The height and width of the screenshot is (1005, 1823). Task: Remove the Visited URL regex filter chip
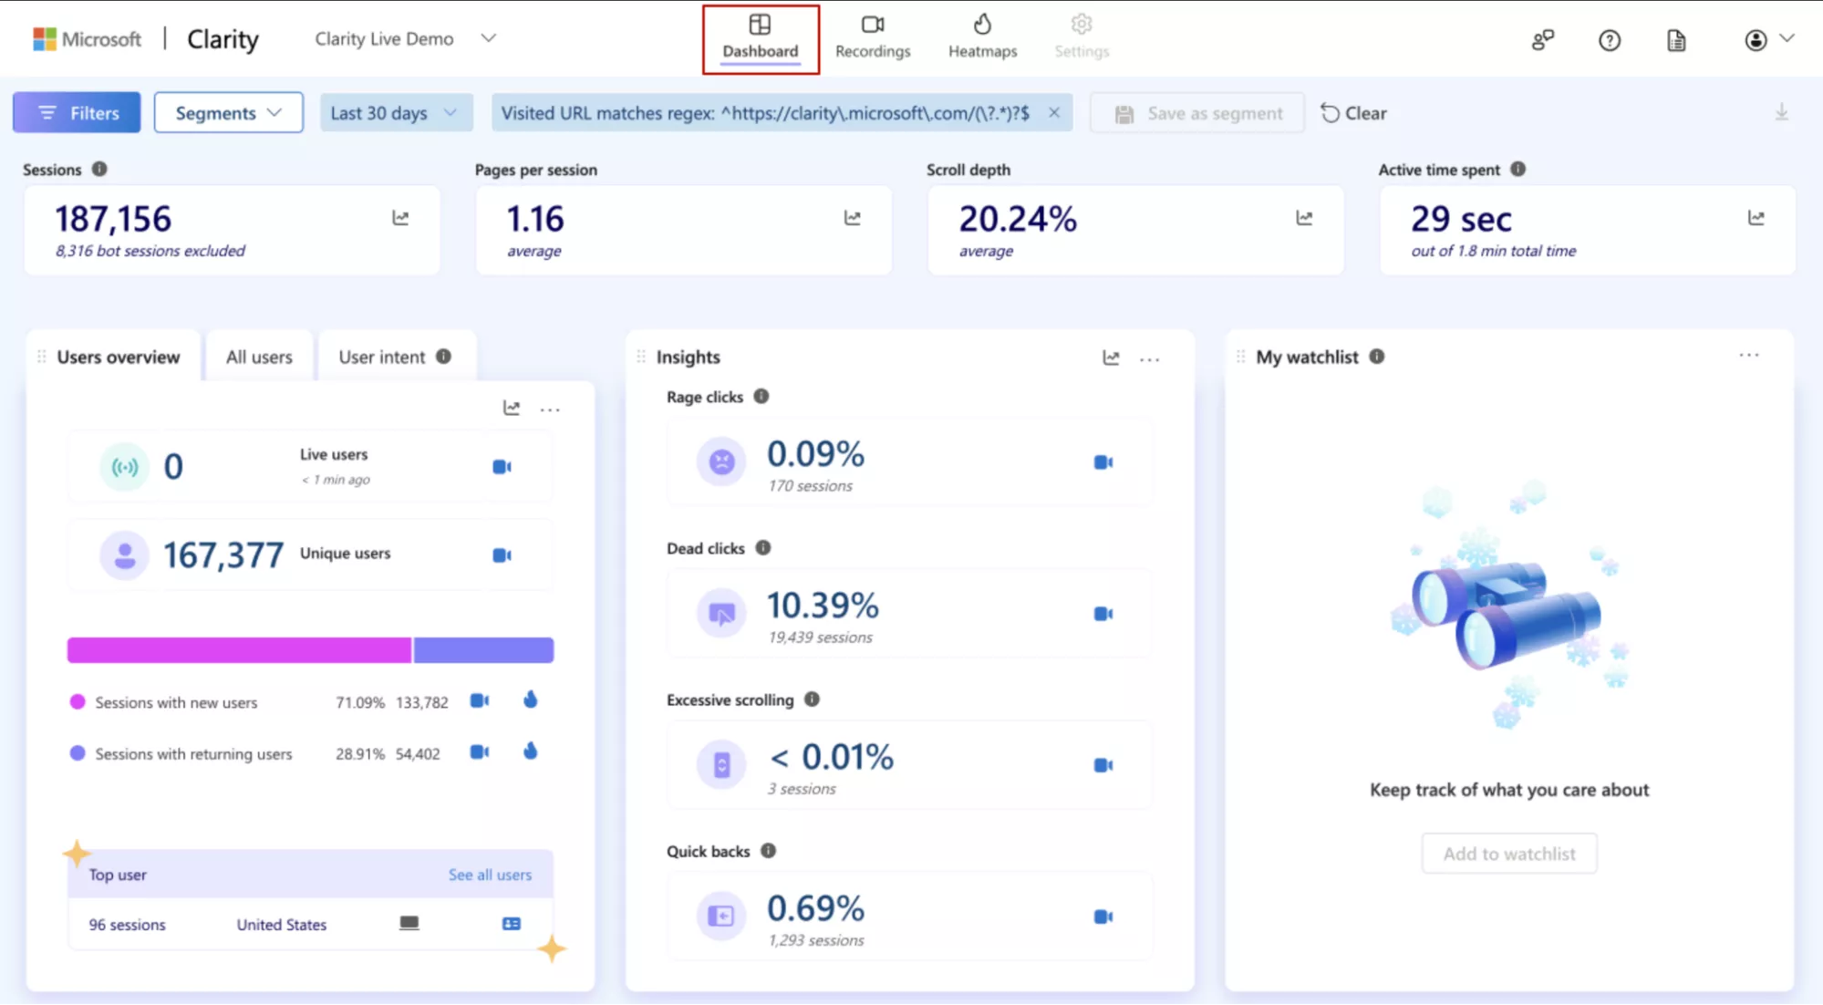click(x=1053, y=112)
